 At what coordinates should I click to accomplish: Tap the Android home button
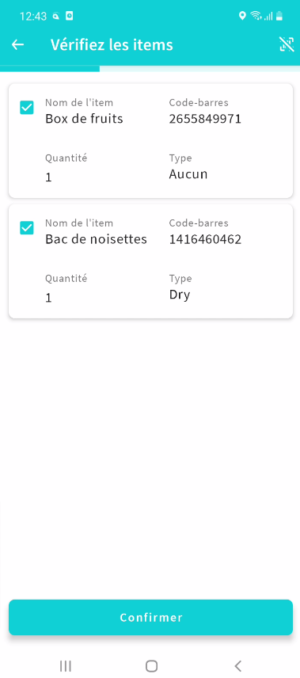pos(151,666)
